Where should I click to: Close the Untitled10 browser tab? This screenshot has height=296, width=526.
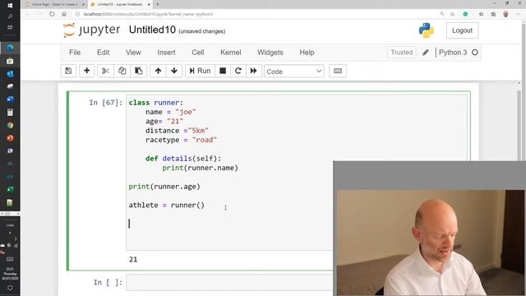[x=149, y=4]
